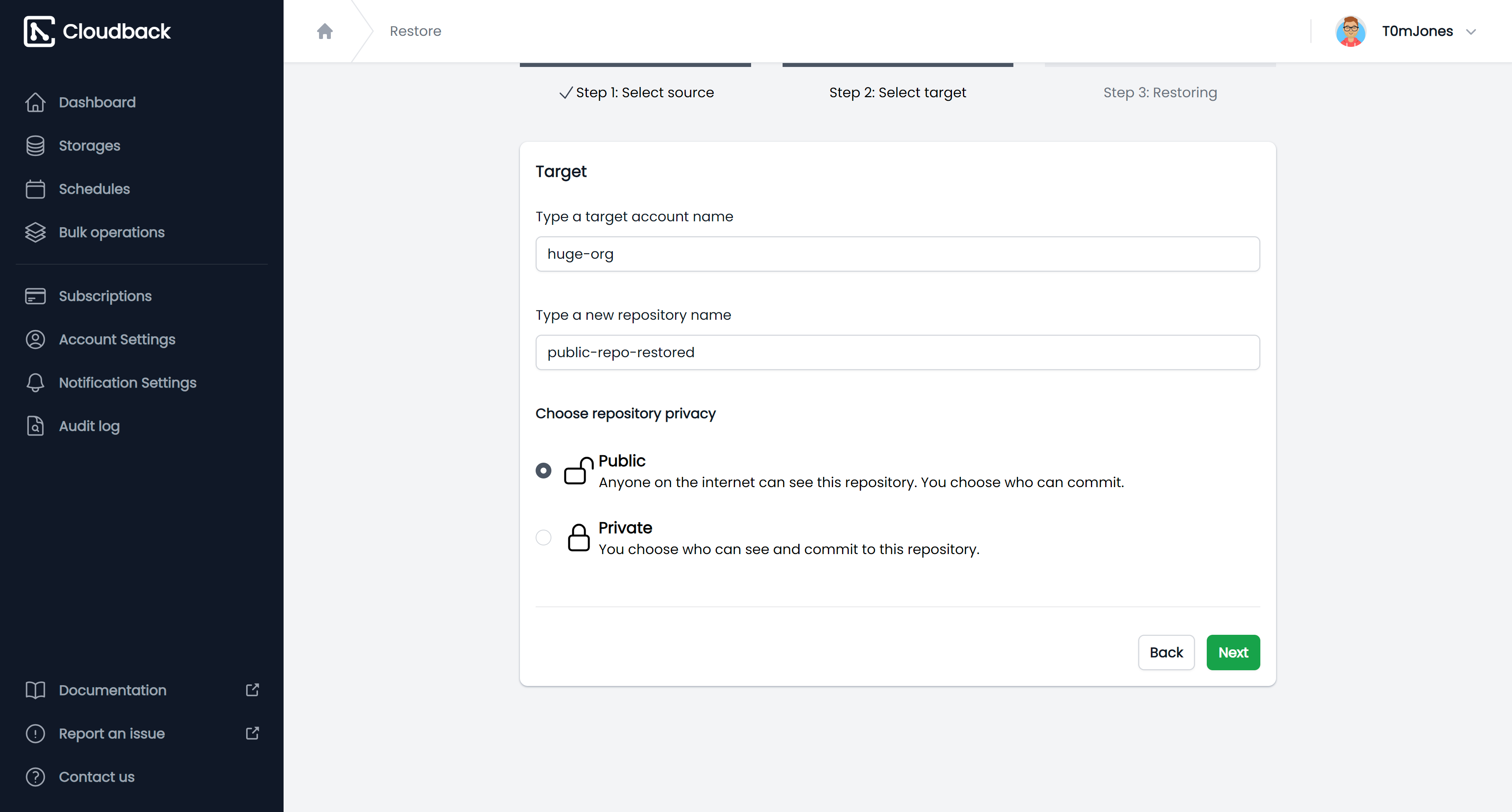Click the Schedules calendar icon
The width and height of the screenshot is (1512, 812).
click(x=35, y=189)
